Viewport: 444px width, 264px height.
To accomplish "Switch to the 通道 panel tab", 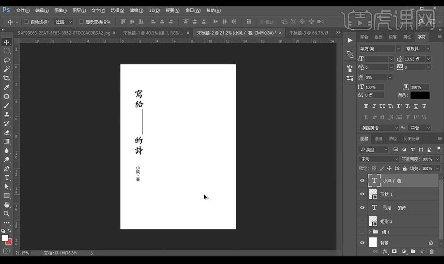I will (379, 139).
